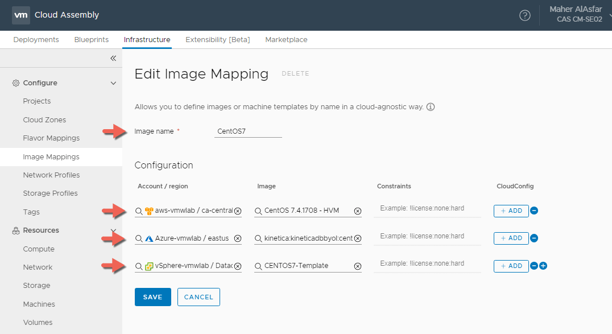Click the help question mark icon
Screen dimensions: 612x334
[524, 15]
